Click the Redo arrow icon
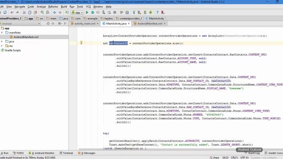 coord(17,12)
